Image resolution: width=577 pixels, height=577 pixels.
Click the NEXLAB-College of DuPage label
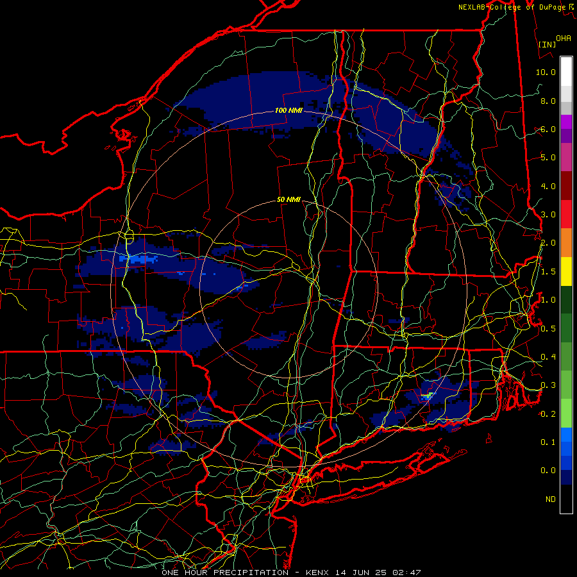(x=512, y=7)
